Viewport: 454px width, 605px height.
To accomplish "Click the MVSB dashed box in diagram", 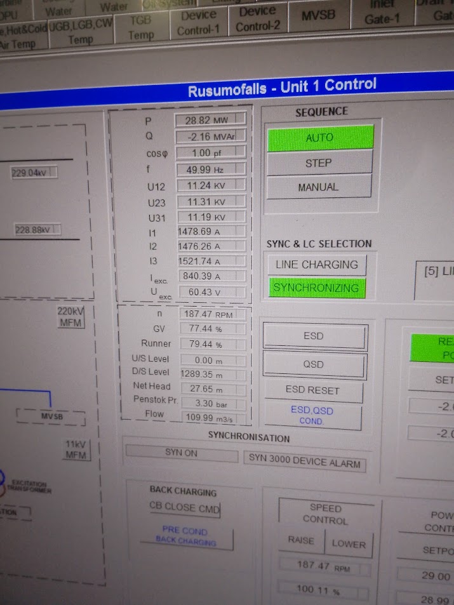I will point(51,416).
